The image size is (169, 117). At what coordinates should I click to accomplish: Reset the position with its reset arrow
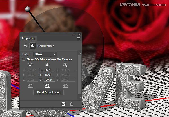click(30, 86)
